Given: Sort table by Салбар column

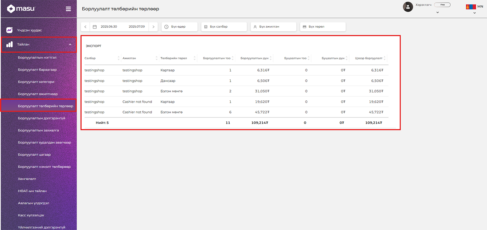Looking at the screenshot, I should [x=119, y=58].
